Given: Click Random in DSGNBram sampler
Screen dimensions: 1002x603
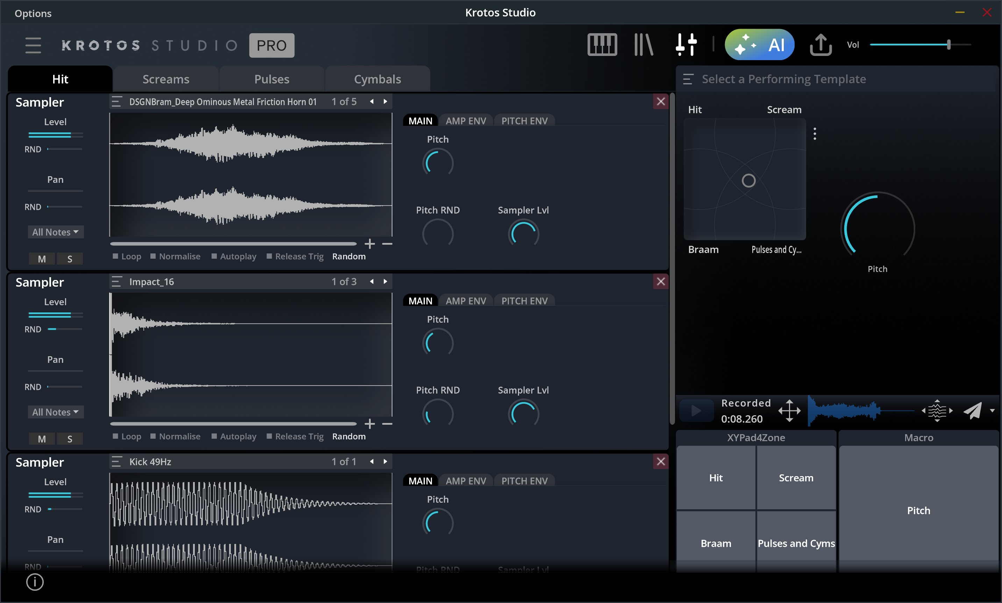Looking at the screenshot, I should pos(349,256).
